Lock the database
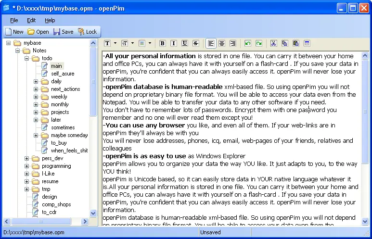Screen dimensions: 372x239 (x=88, y=32)
